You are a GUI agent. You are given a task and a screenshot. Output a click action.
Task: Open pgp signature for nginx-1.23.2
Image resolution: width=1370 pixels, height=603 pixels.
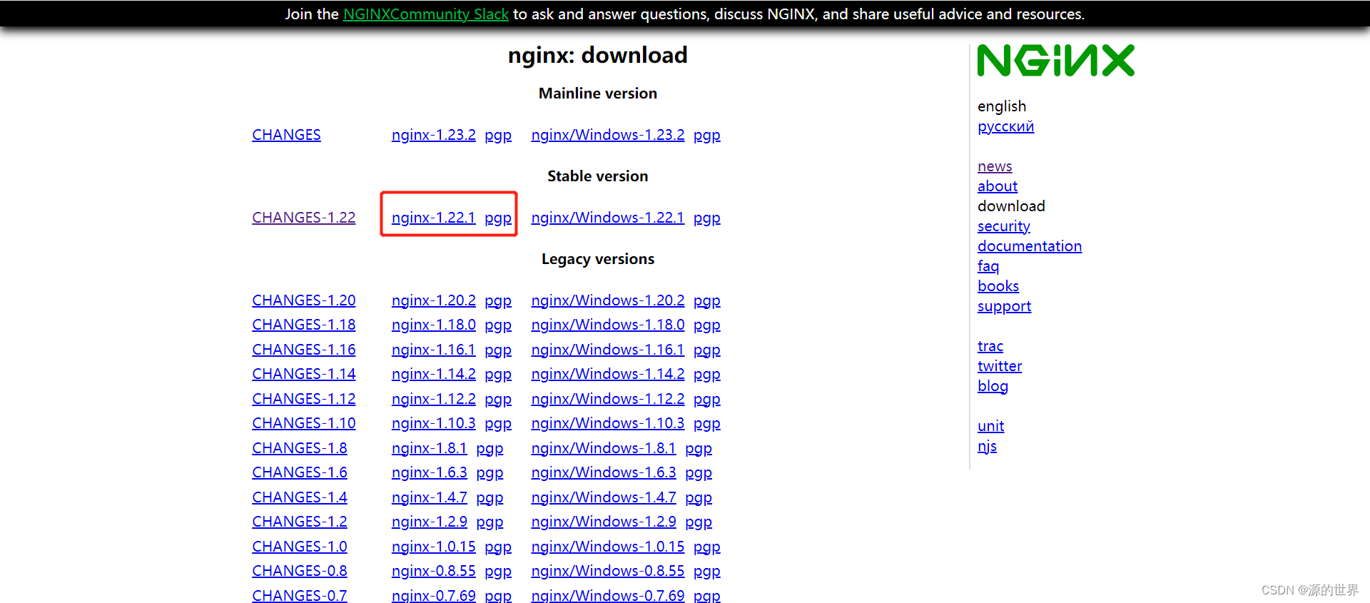point(498,135)
